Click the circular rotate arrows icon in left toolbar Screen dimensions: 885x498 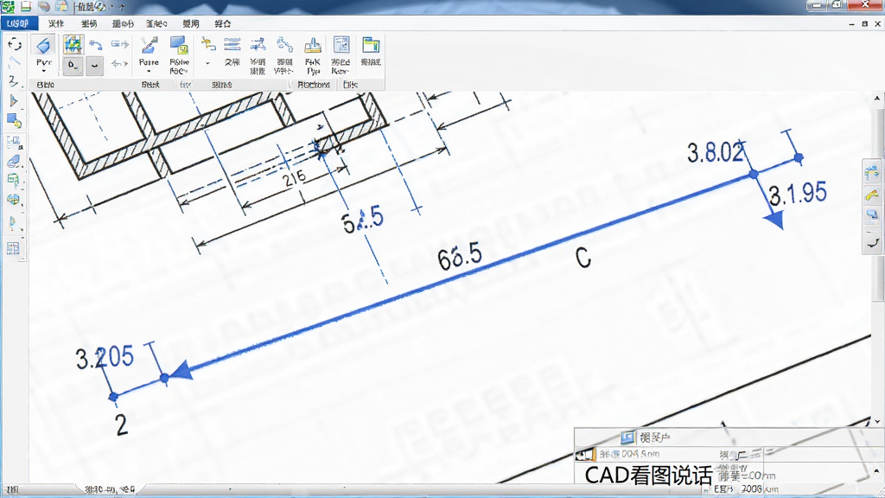(x=14, y=45)
